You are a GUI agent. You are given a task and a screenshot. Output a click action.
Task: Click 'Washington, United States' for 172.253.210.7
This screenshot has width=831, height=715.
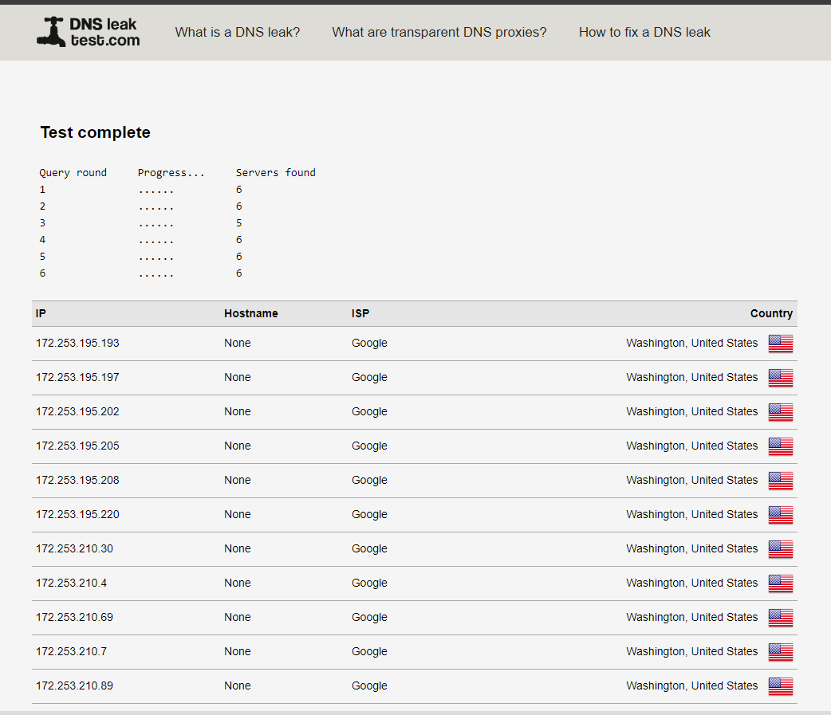point(691,651)
